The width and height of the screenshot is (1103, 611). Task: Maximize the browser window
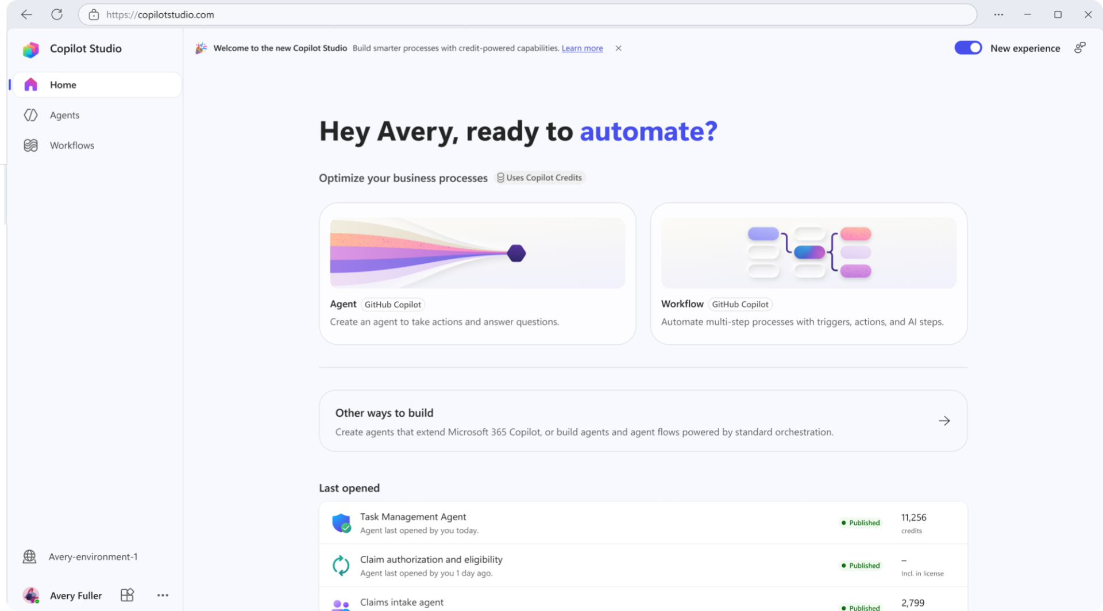[1058, 14]
